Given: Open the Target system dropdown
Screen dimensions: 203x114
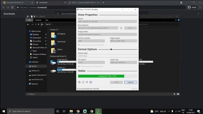Looking at the screenshot, I should [x=123, y=41].
